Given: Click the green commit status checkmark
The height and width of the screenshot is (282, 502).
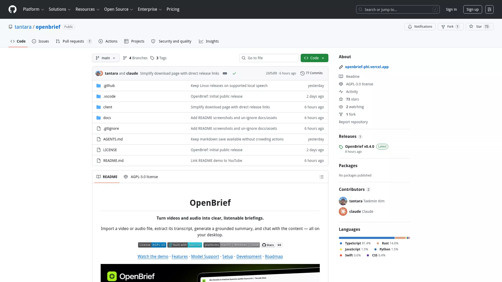Looking at the screenshot, I should pyautogui.click(x=234, y=73).
